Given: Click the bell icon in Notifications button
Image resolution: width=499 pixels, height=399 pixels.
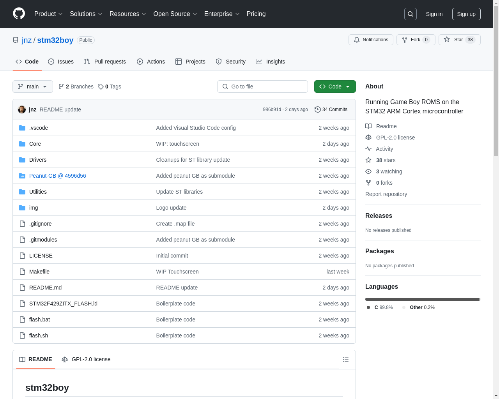Looking at the screenshot, I should (x=357, y=40).
